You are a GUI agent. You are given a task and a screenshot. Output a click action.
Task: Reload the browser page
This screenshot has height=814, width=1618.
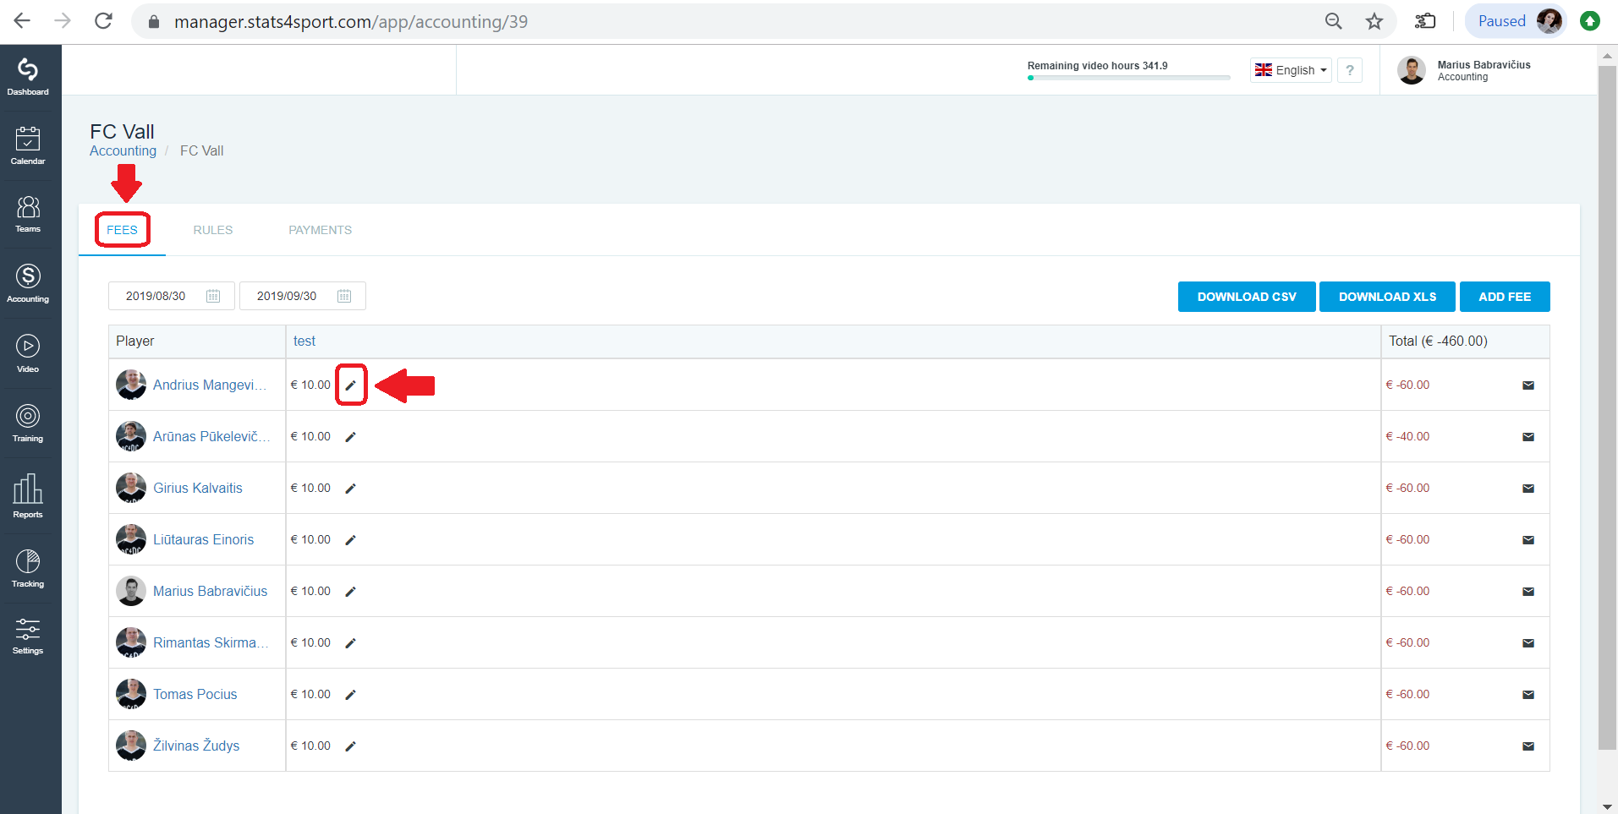point(103,21)
